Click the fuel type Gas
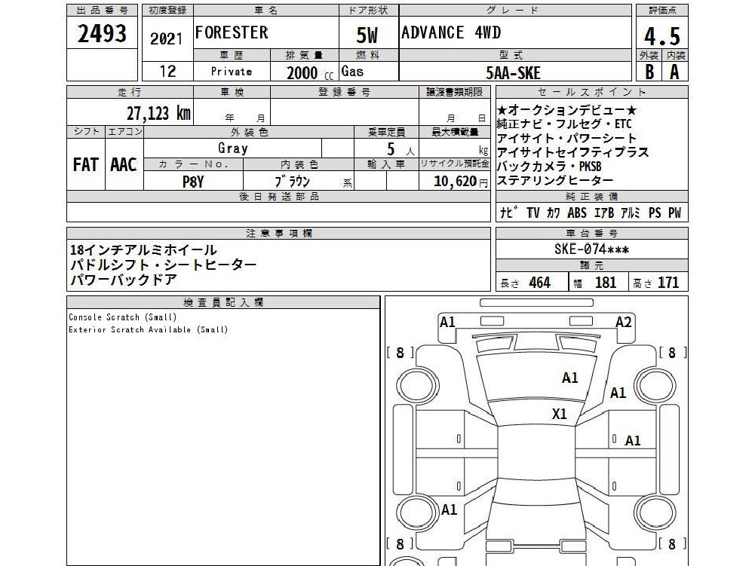 tap(352, 72)
